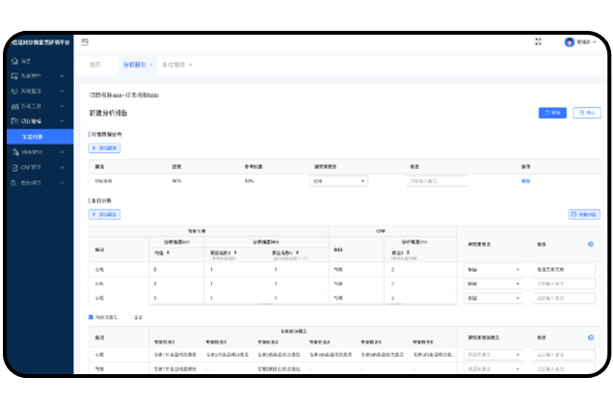
Task: Open the 管理员 user dropdown arrow
Action: click(x=595, y=41)
